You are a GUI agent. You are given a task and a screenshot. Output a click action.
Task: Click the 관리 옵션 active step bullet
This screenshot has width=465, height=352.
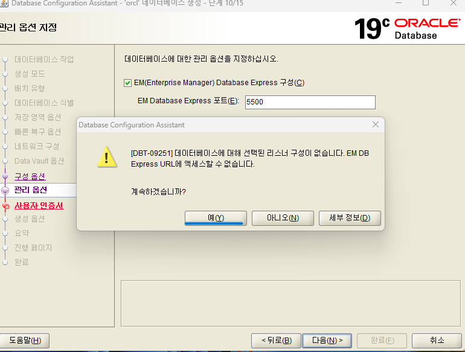coord(5,190)
